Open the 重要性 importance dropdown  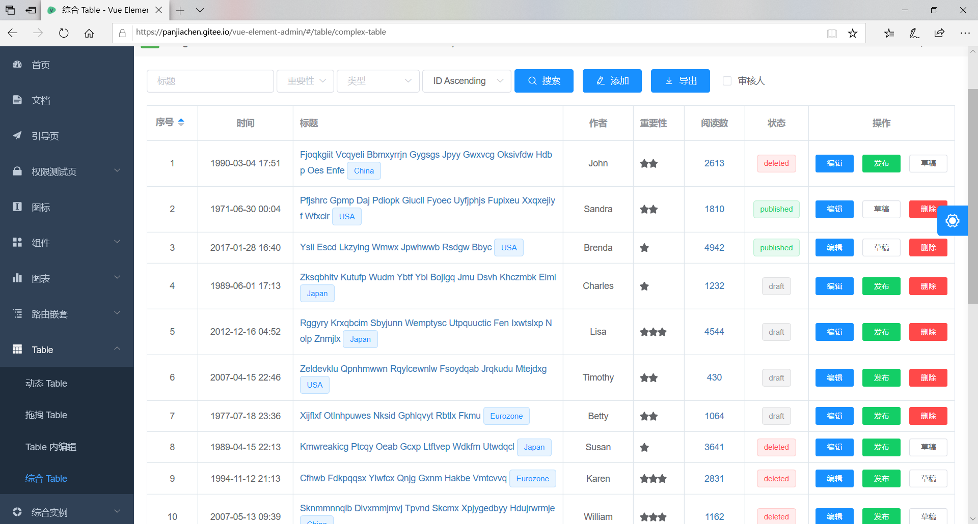pyautogui.click(x=305, y=81)
